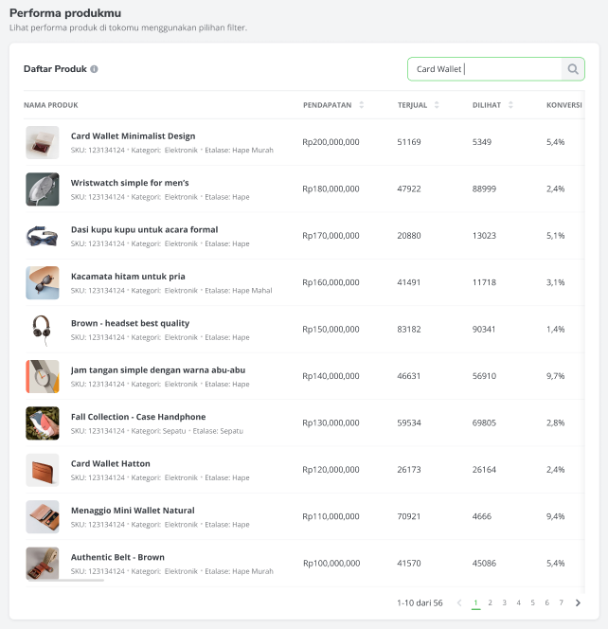Click the Card Wallet Hatton image
The height and width of the screenshot is (629, 608).
[43, 469]
